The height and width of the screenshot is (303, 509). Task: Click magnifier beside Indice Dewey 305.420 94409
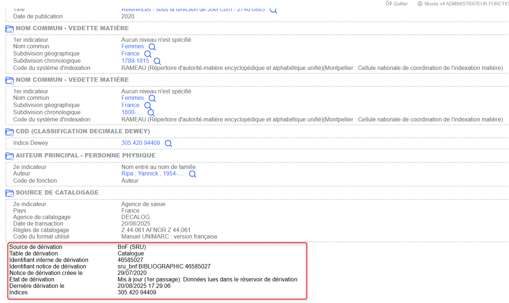[168, 143]
